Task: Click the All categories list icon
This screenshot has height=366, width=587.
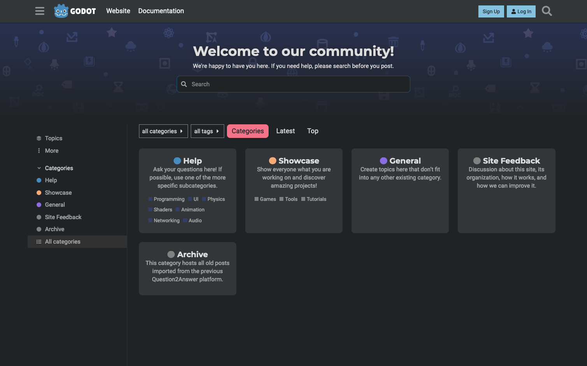Action: (39, 241)
